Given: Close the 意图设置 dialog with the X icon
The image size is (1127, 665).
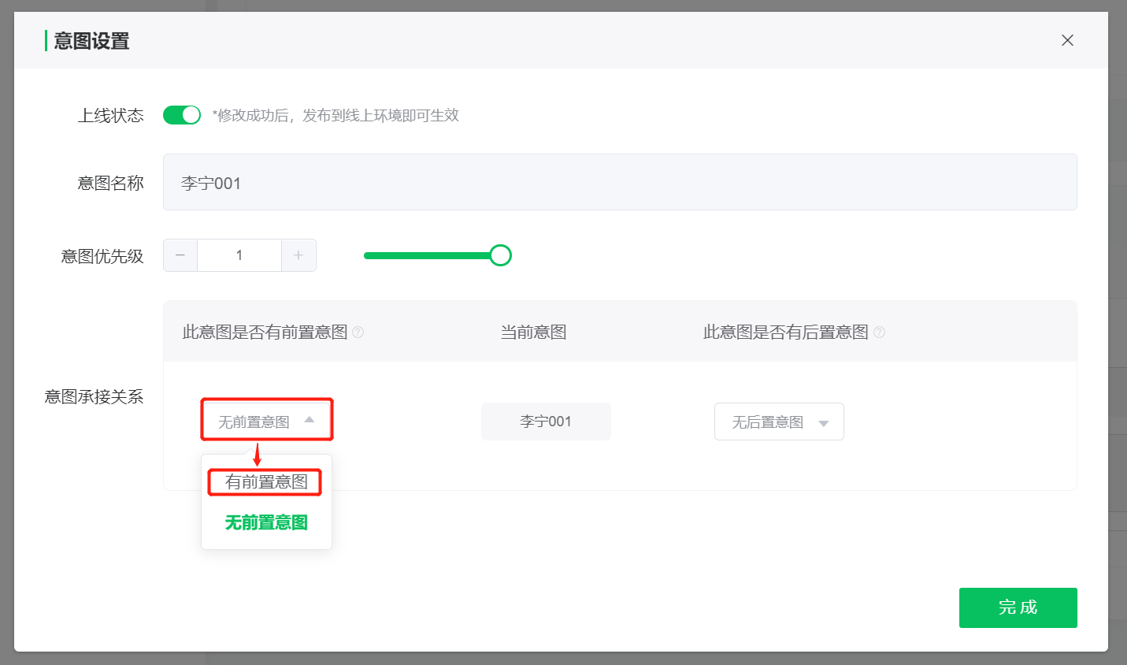Looking at the screenshot, I should point(1067,40).
